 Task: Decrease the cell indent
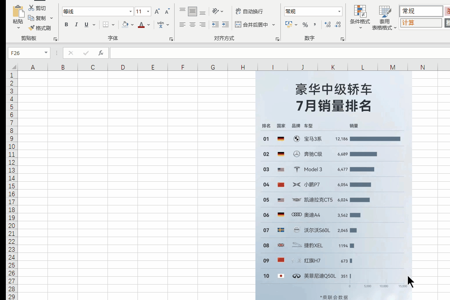point(215,25)
